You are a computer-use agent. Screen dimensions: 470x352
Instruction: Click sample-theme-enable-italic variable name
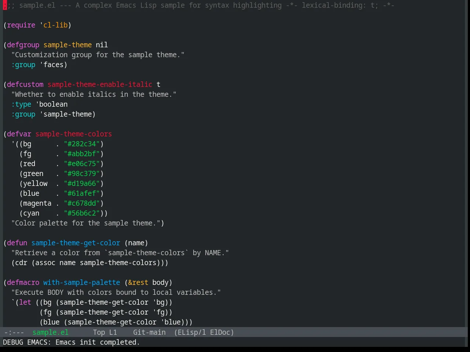click(x=100, y=84)
